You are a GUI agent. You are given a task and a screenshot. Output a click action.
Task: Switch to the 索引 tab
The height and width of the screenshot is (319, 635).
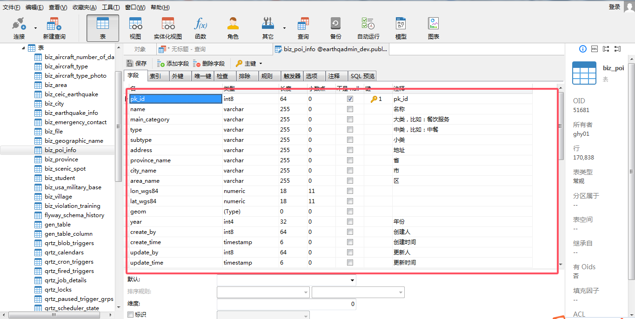pyautogui.click(x=155, y=76)
